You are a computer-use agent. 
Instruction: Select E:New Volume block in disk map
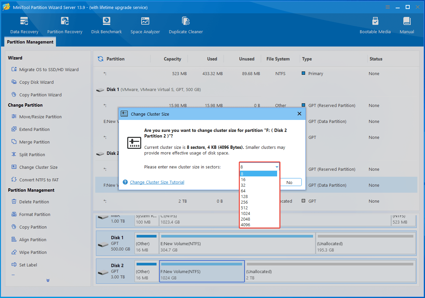pyautogui.click(x=237, y=243)
